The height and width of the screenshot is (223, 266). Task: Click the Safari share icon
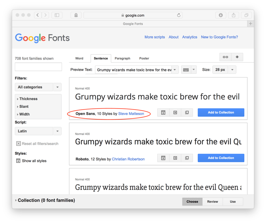coord(233,15)
